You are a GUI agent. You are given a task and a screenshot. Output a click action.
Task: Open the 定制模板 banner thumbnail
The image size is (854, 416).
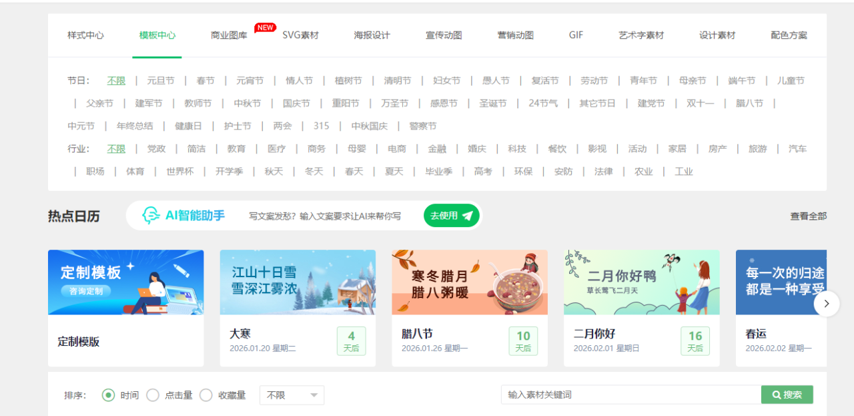click(125, 282)
